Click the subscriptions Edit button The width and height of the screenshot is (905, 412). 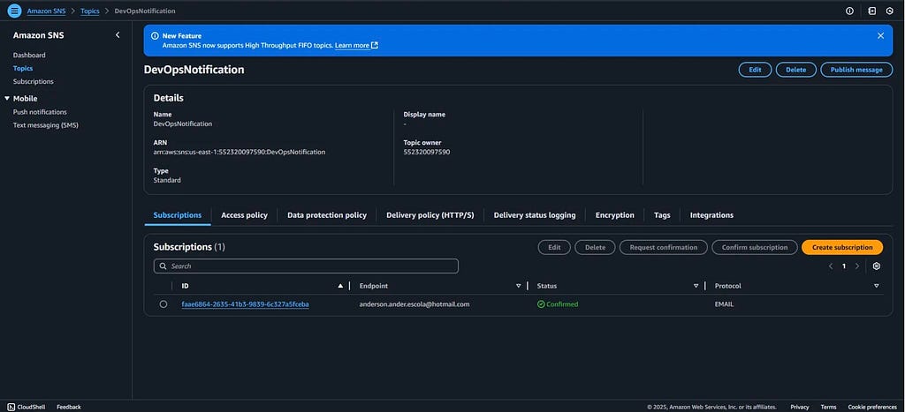(554, 247)
